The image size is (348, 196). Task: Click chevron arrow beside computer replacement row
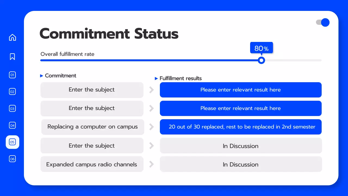(x=152, y=127)
